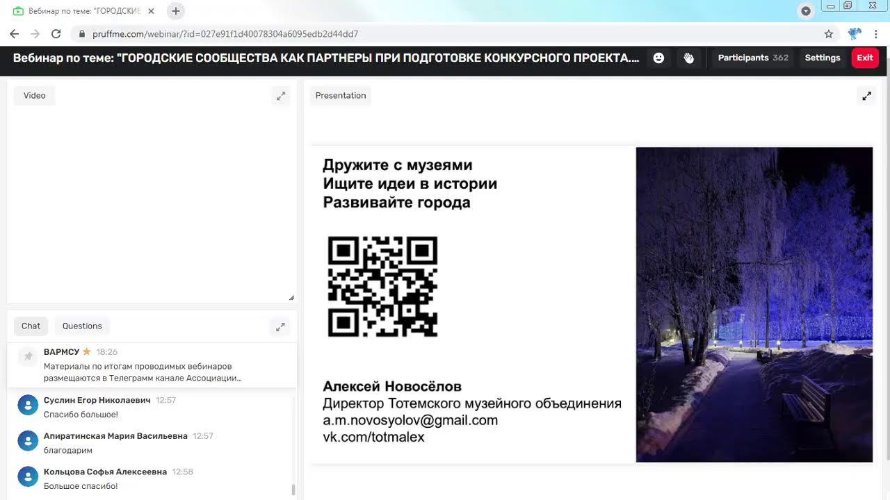The height and width of the screenshot is (500, 890).
Task: Bookmark this page with star icon
Action: tap(829, 33)
